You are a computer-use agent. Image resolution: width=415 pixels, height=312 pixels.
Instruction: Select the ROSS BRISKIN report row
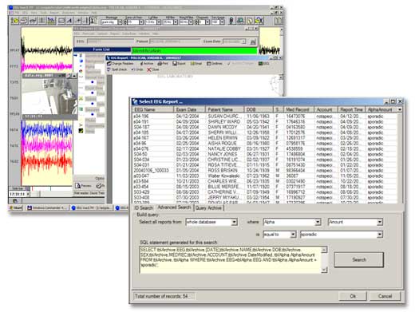tap(264, 171)
